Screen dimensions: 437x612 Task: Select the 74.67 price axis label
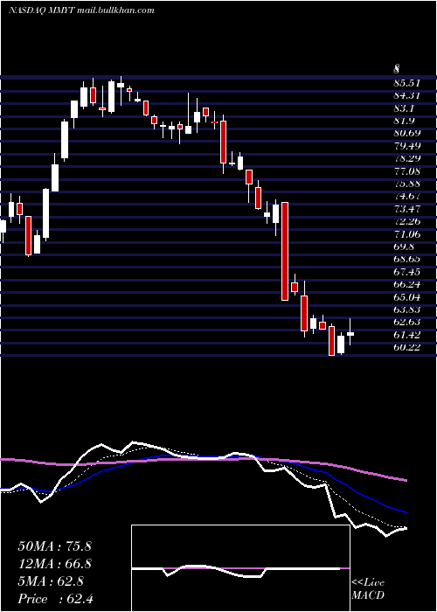[407, 197]
